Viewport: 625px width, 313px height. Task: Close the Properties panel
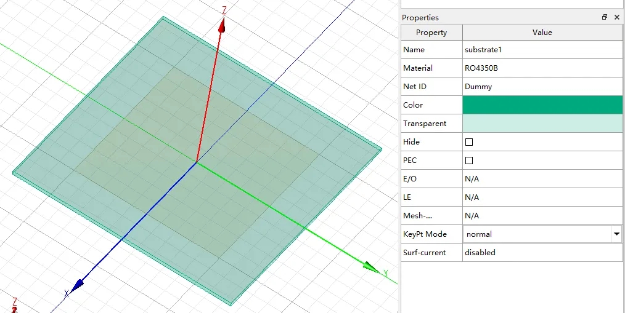[x=616, y=17]
